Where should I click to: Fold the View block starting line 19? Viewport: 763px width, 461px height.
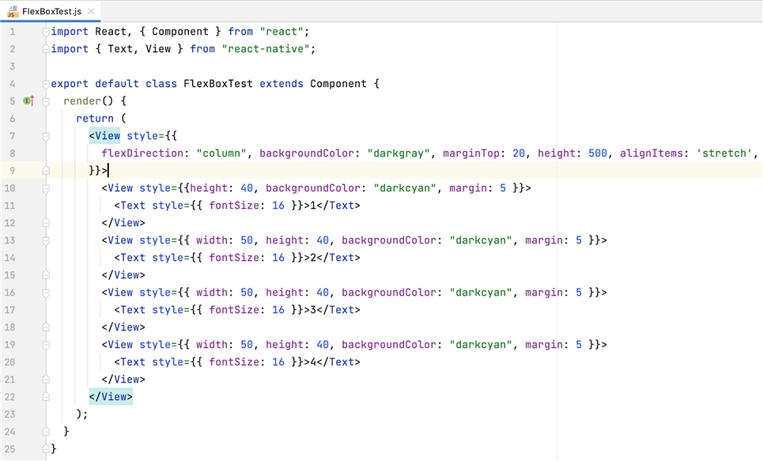coord(46,345)
